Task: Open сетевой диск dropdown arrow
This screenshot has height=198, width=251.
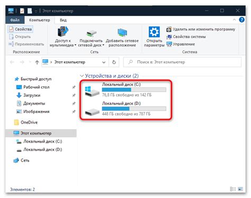Action: pos(103,45)
